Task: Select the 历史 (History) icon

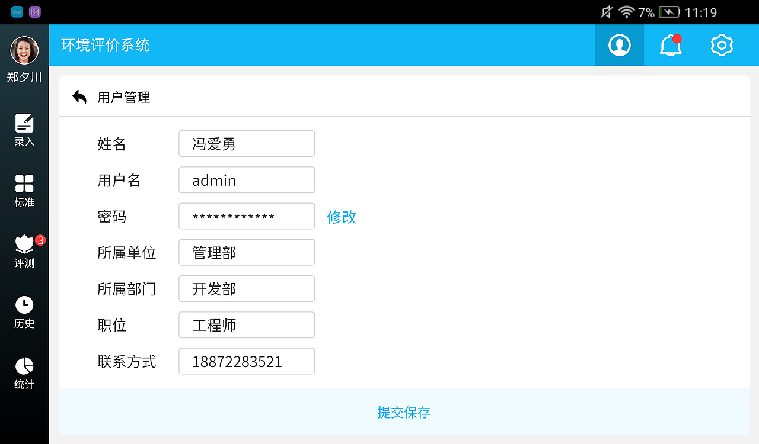Action: coord(24,311)
